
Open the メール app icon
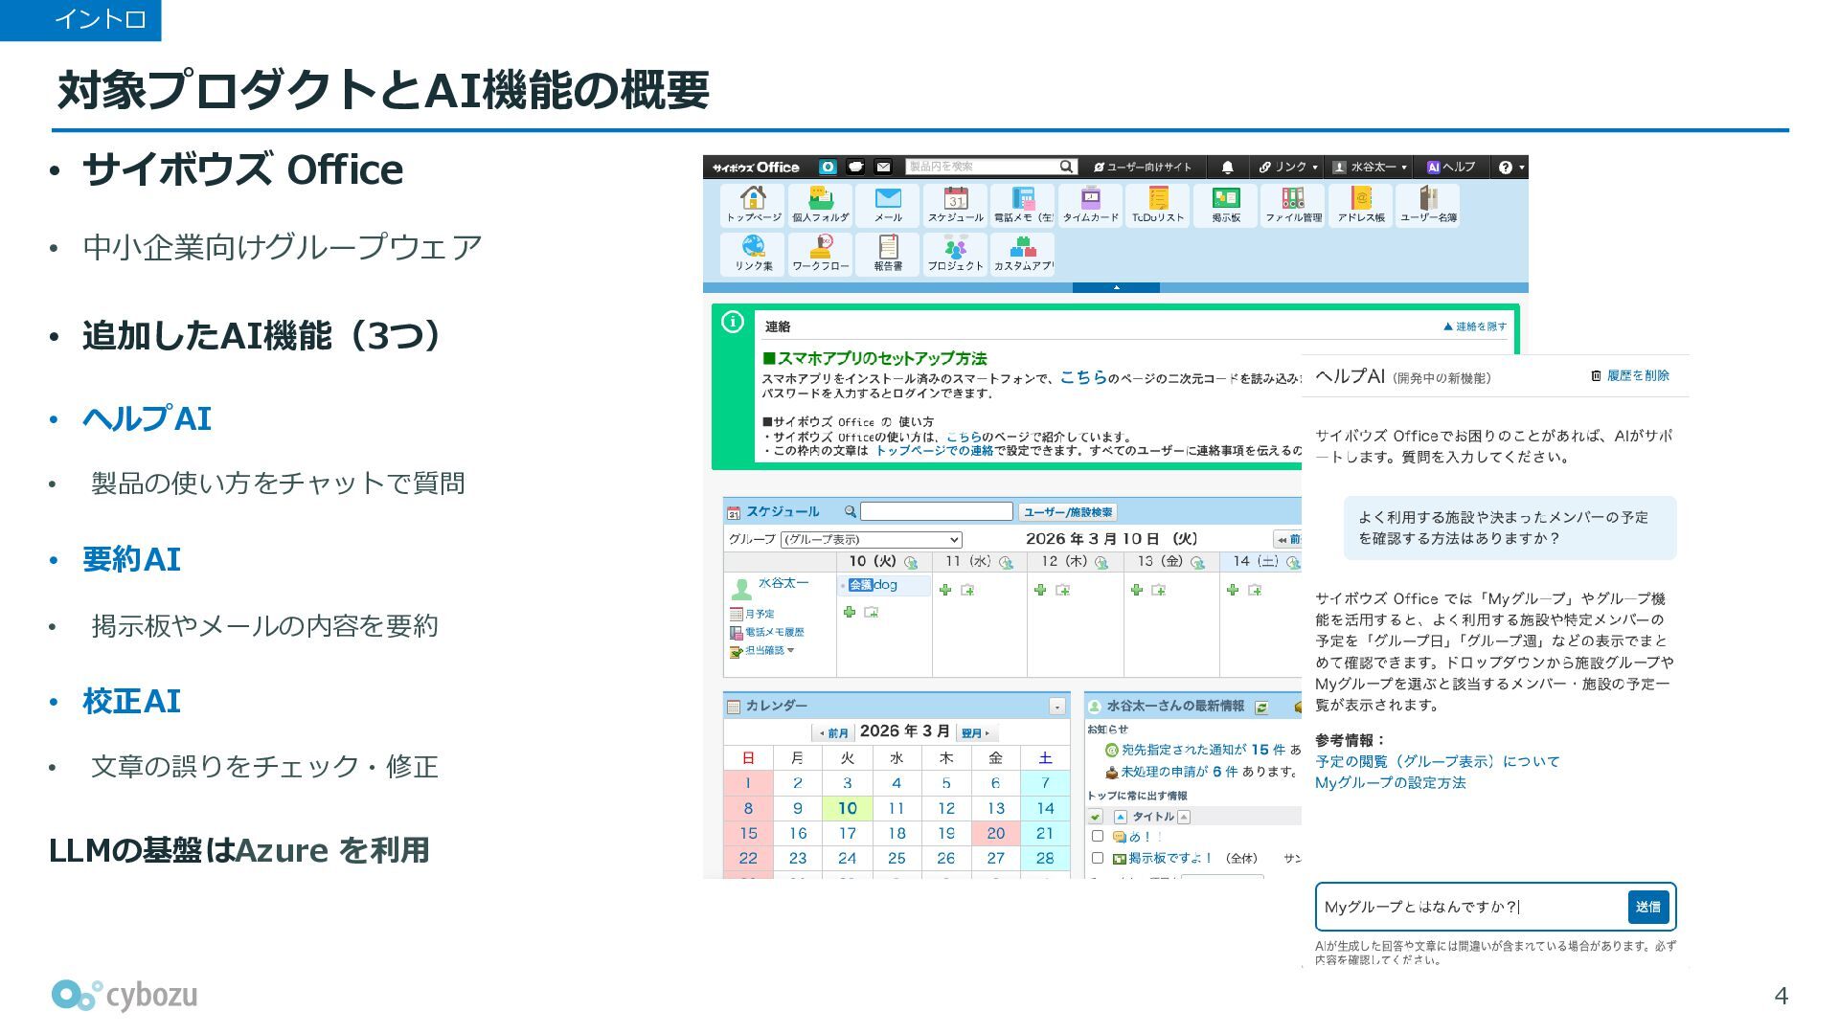pos(888,204)
